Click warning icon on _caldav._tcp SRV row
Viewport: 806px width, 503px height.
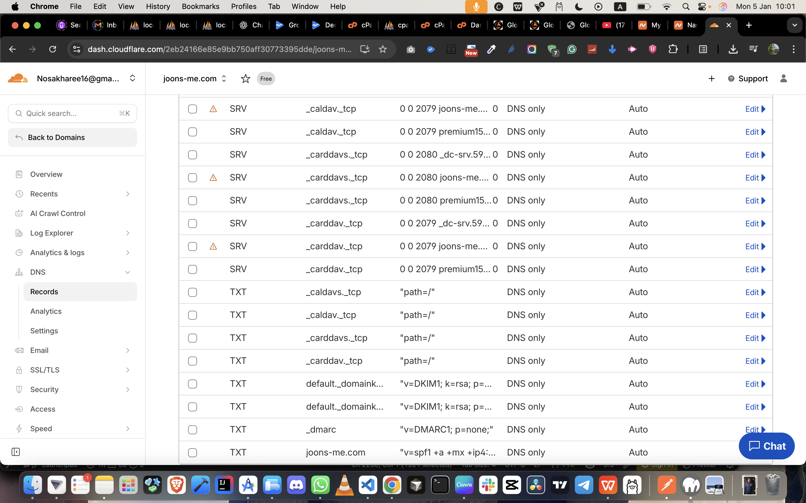(x=213, y=109)
